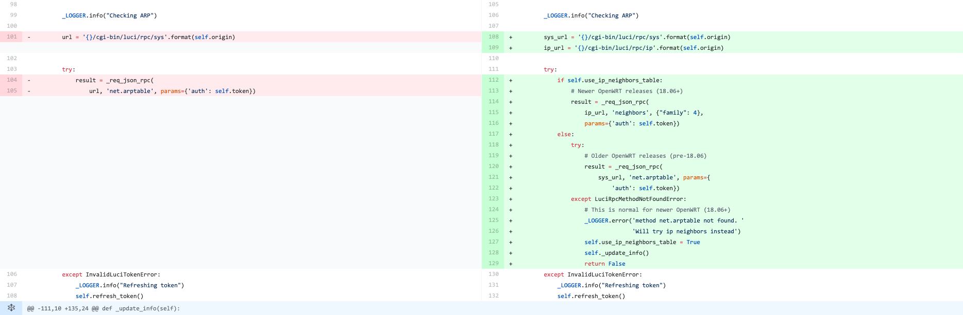Image resolution: width=963 pixels, height=315 pixels.
Task: Click the plus marker beside sys_url line
Action: click(x=511, y=37)
